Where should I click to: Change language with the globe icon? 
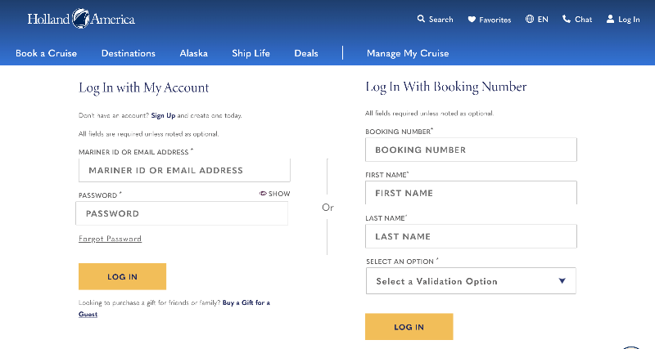tap(529, 19)
